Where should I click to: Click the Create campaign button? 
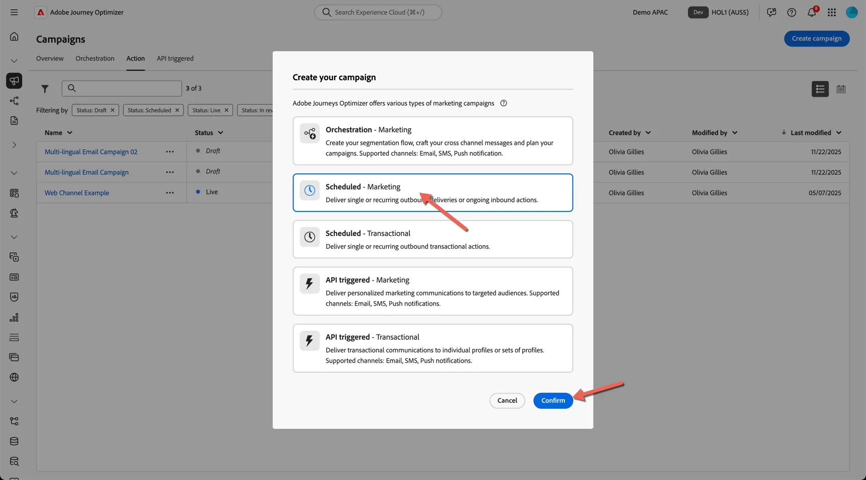tap(816, 39)
